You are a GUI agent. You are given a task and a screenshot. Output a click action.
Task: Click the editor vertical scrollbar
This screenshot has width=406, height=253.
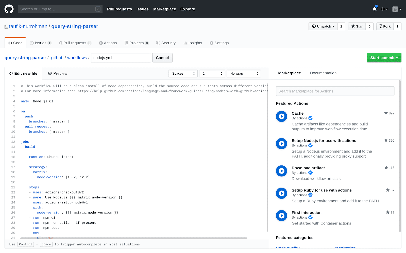pyautogui.click(x=267, y=157)
